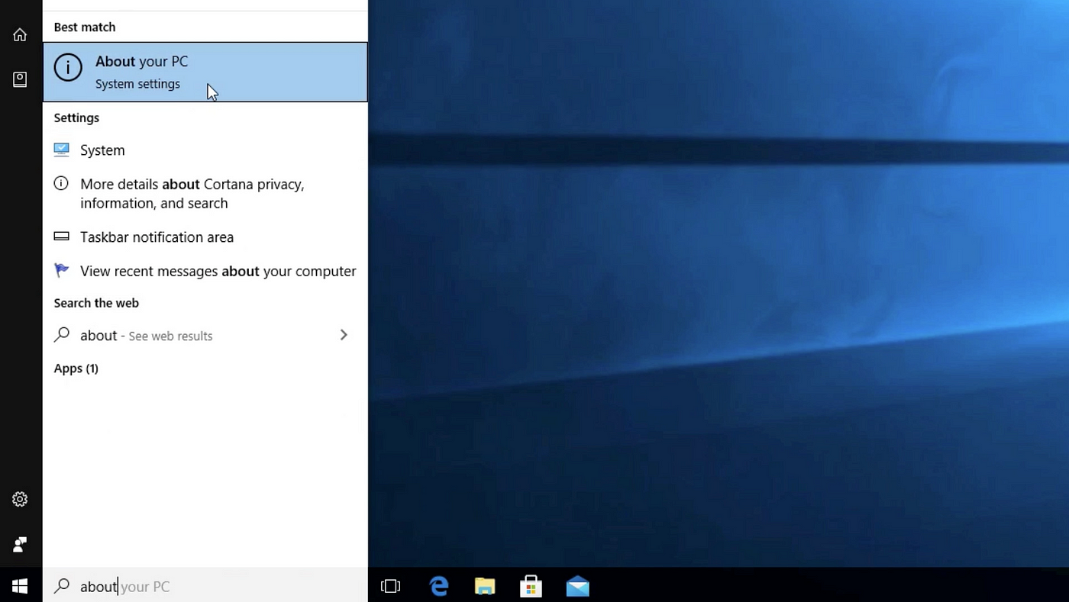Click the info icon beside About your PC
The image size is (1069, 602).
click(68, 68)
